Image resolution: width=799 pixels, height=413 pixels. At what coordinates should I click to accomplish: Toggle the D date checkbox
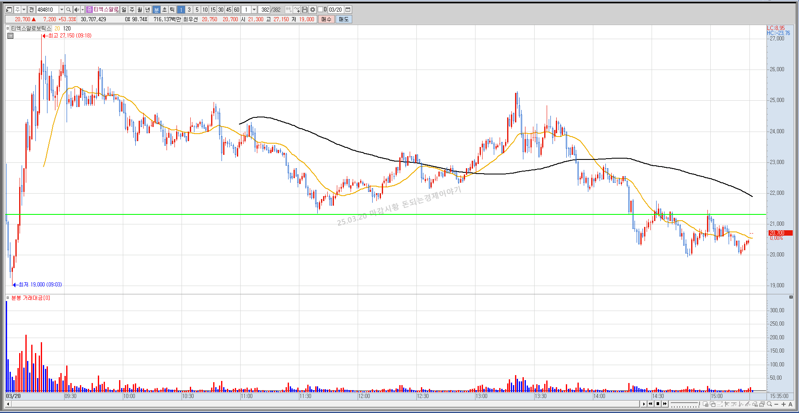[x=320, y=10]
